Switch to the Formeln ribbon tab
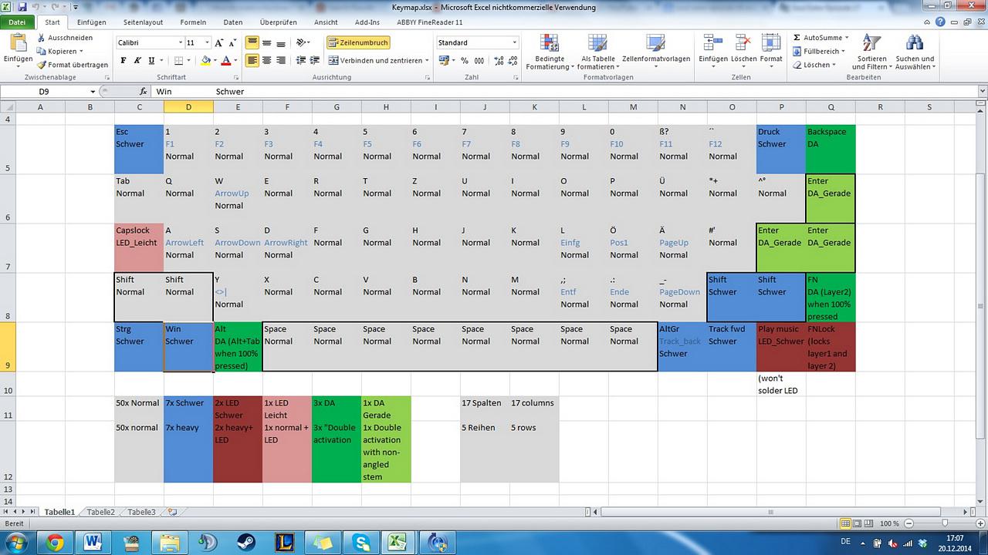Viewport: 988px width, 555px height. coord(193,22)
